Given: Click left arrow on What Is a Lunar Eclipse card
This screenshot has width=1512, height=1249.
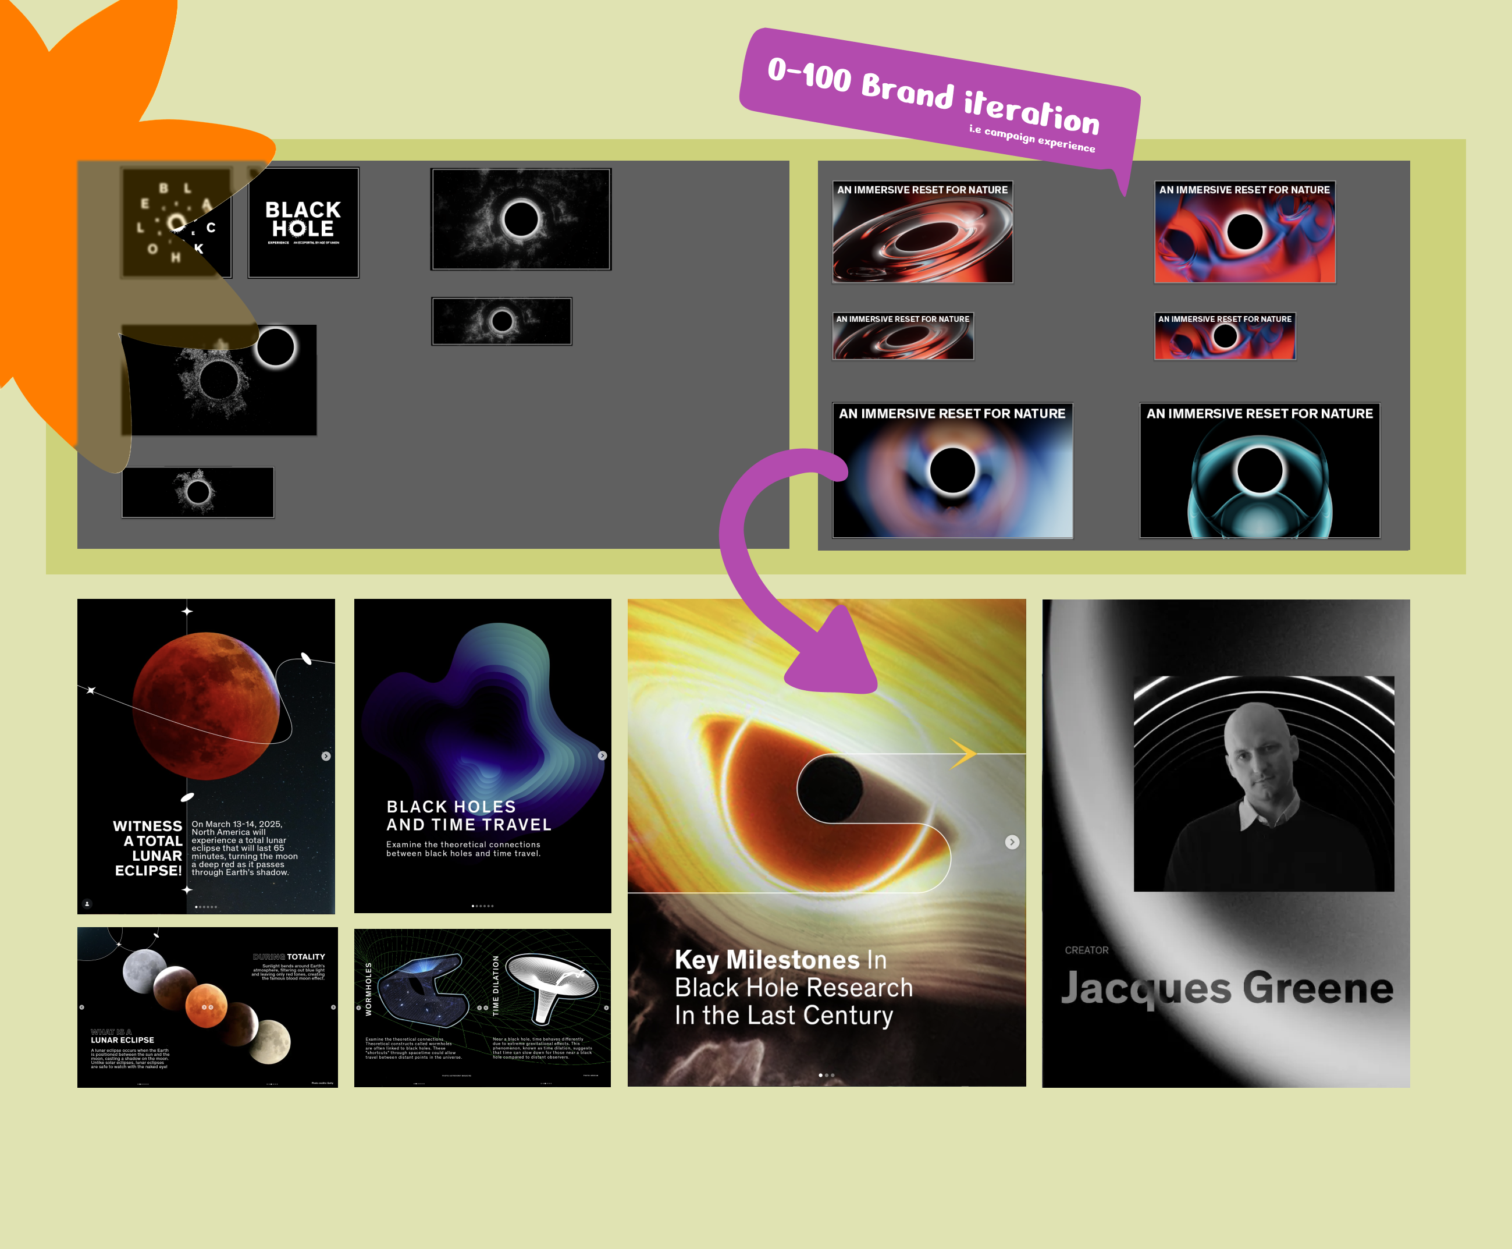Looking at the screenshot, I should tap(82, 1007).
